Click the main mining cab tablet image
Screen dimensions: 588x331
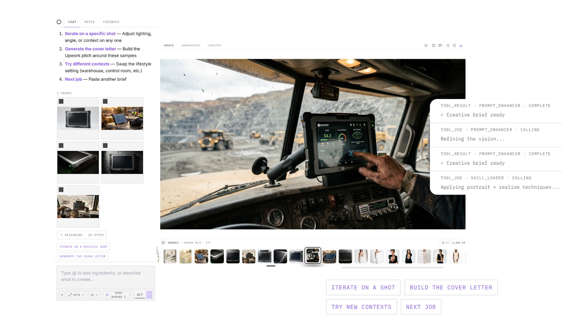tap(313, 144)
